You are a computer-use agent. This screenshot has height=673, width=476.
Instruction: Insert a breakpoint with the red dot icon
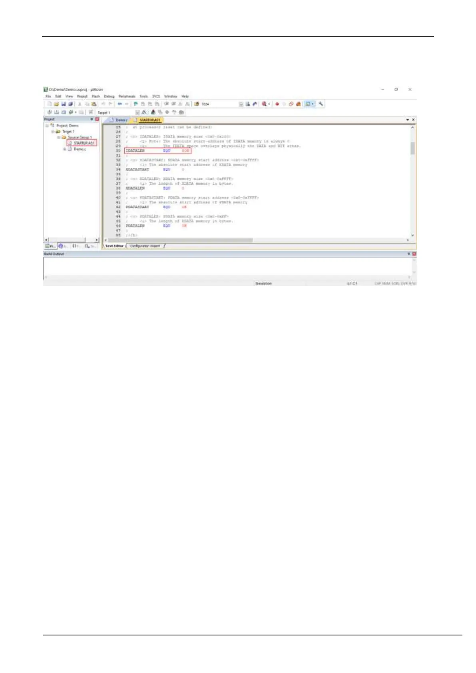(x=277, y=104)
